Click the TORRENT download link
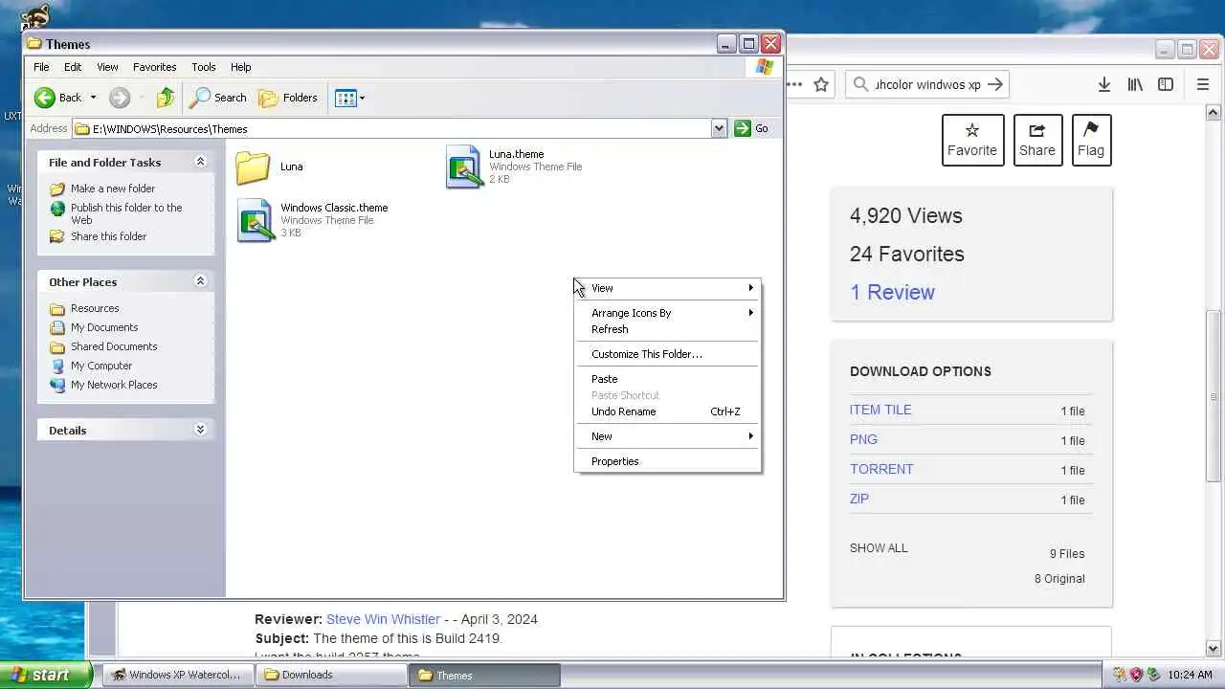The height and width of the screenshot is (689, 1225). tap(881, 469)
